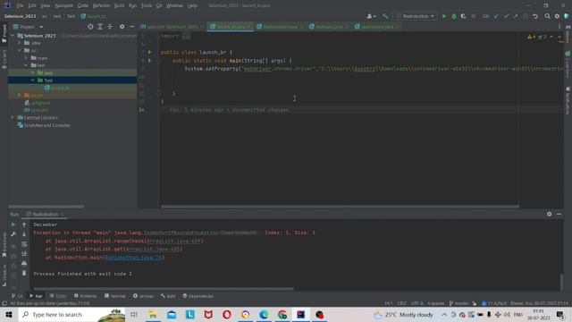Viewport: 572px width, 322px height.
Task: Toggle scroll to end in Run console
Action: [24, 253]
